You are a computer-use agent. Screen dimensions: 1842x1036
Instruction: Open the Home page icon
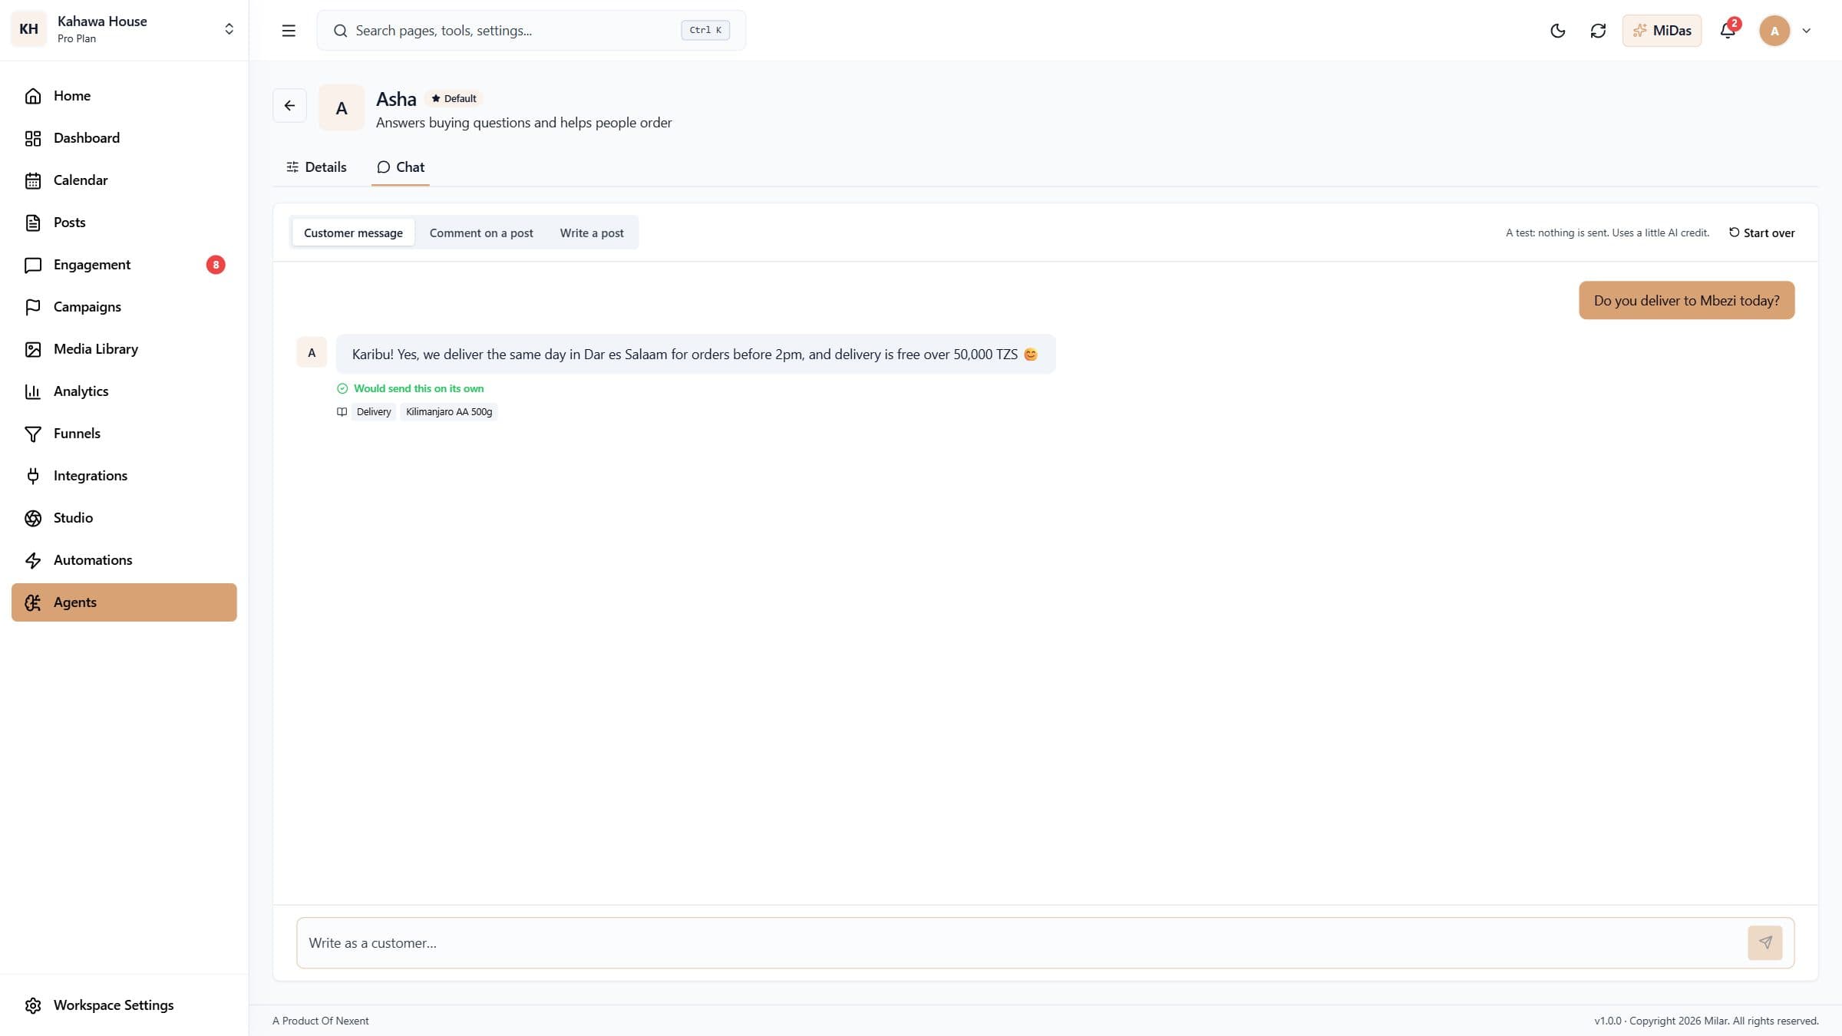pos(32,96)
